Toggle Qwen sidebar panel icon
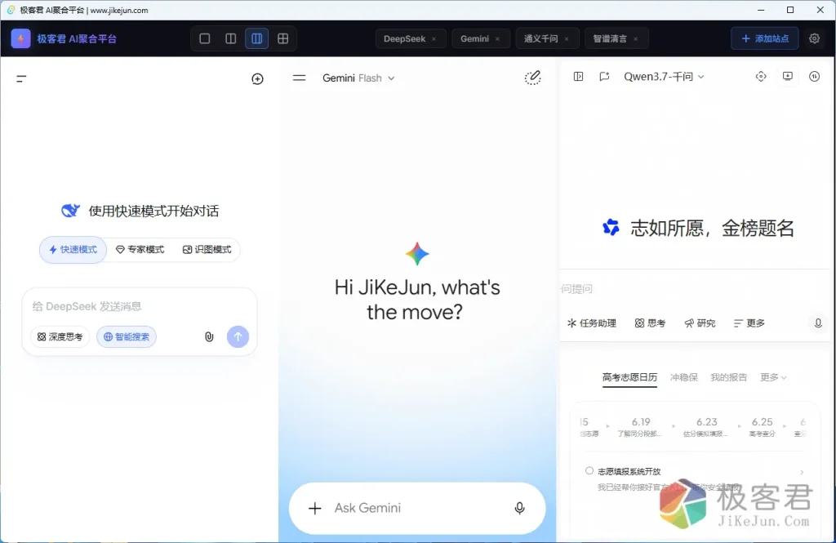 coord(579,76)
